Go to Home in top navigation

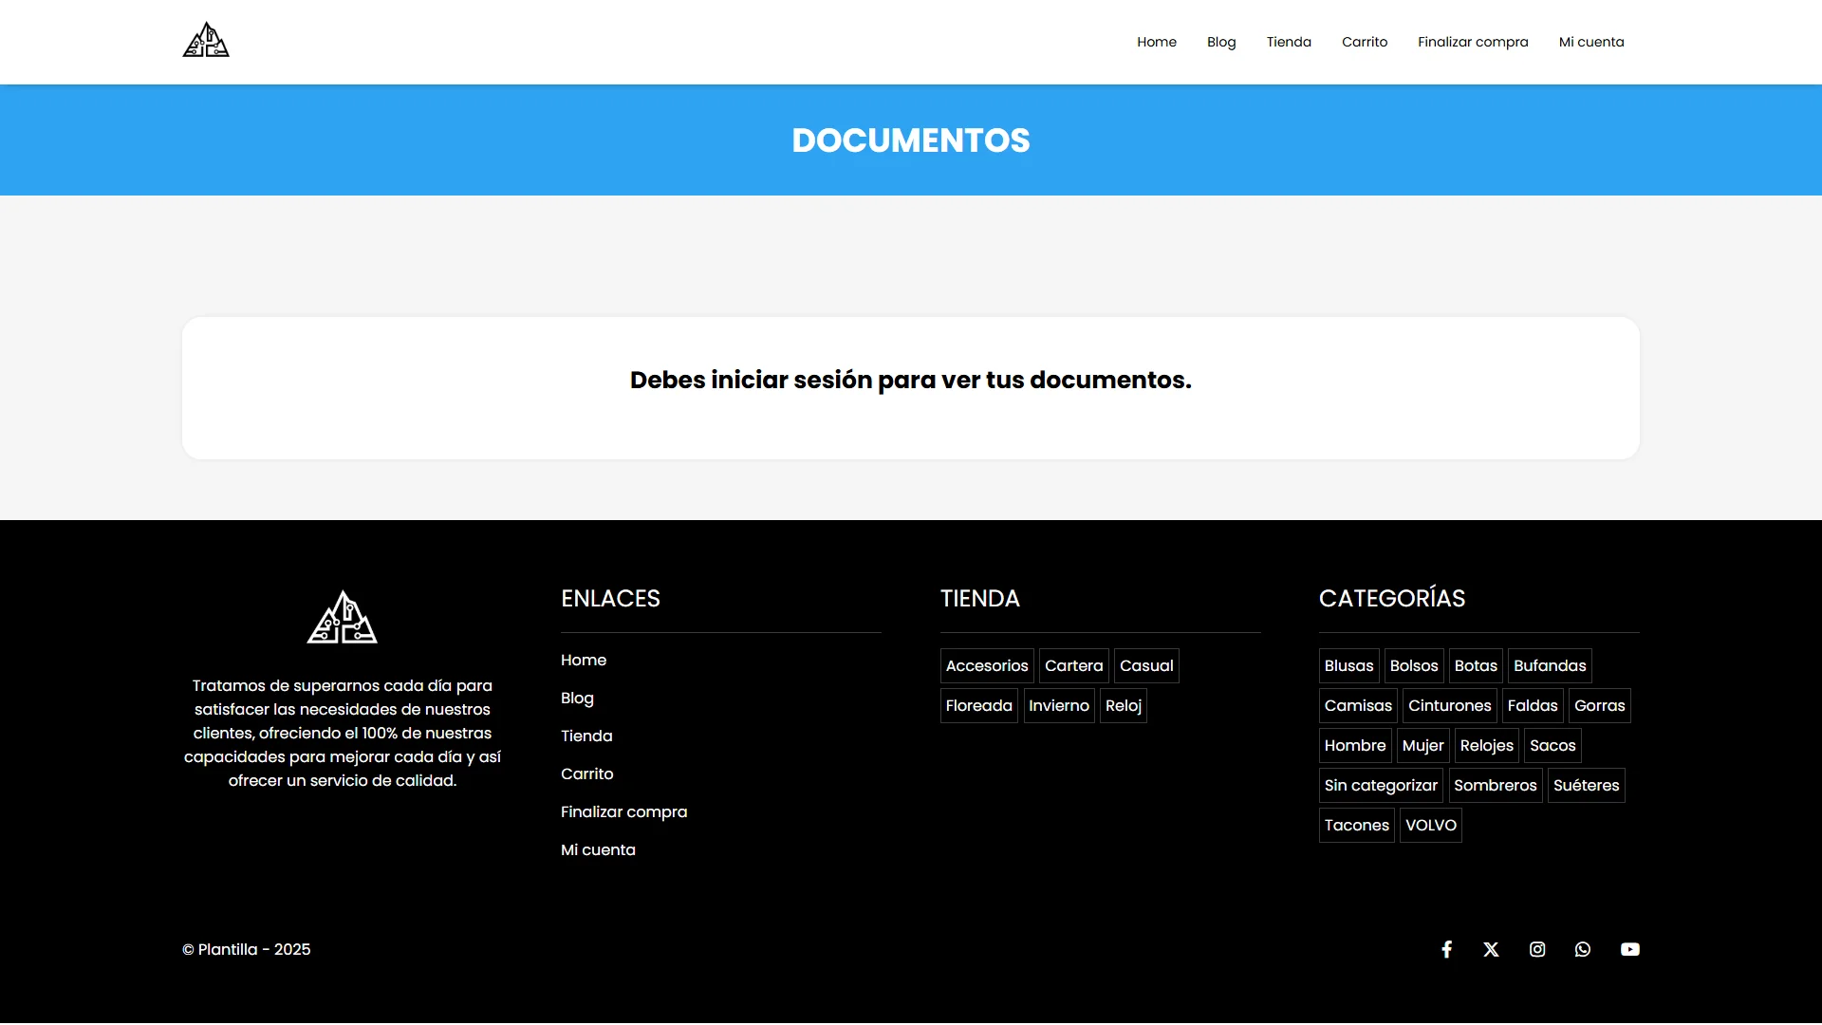(x=1157, y=42)
